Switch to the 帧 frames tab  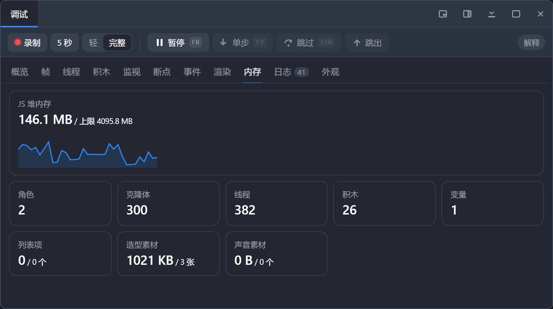(46, 72)
